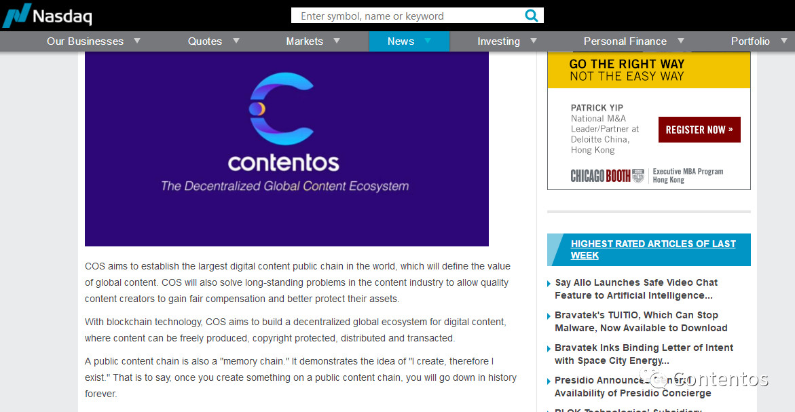Open Bravatek Inks Binding Letter article

(644, 354)
